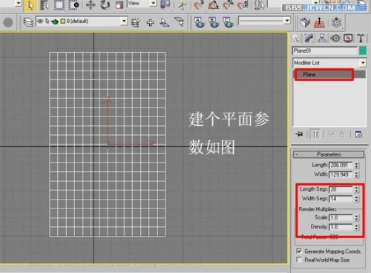The height and width of the screenshot is (273, 371).
Task: Activate the Select and Rotate tool
Action: point(105,5)
